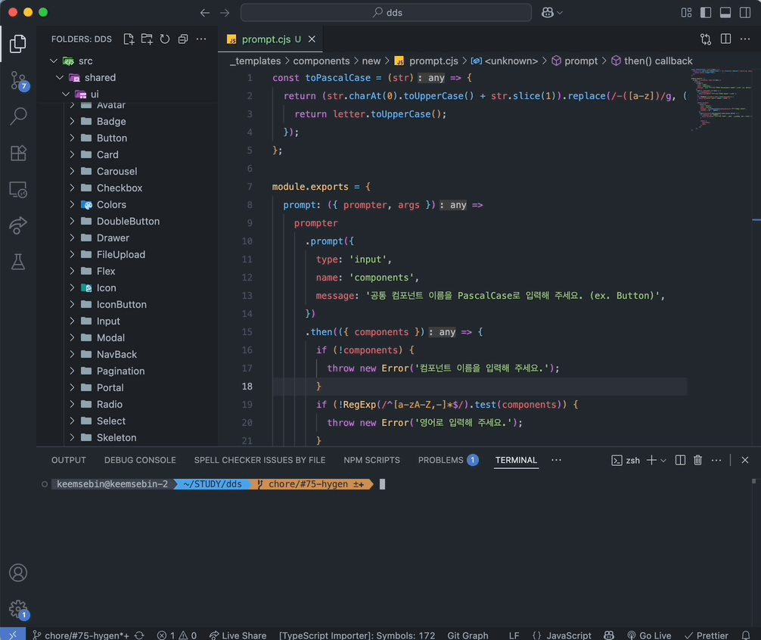Click the chore/#75-hygen branch in status bar
761x640 pixels.
(x=80, y=635)
